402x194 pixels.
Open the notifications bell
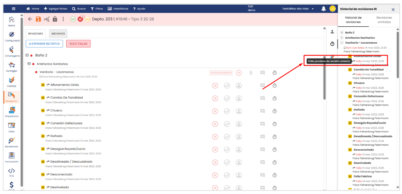323,9
